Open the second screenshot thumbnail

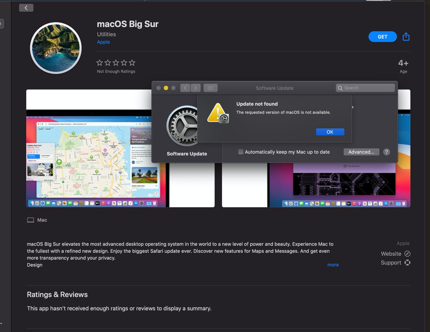click(316, 148)
